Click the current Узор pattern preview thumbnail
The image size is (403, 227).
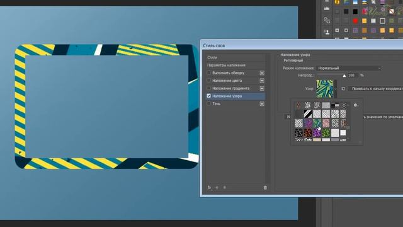[x=325, y=89]
